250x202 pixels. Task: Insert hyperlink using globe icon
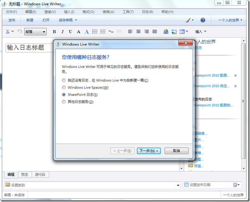[x=166, y=31]
